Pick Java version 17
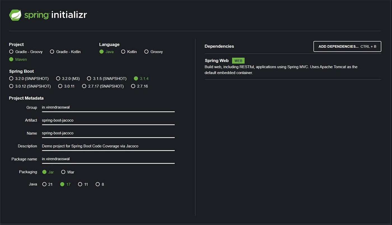The height and width of the screenshot is (225, 392). 65,184
